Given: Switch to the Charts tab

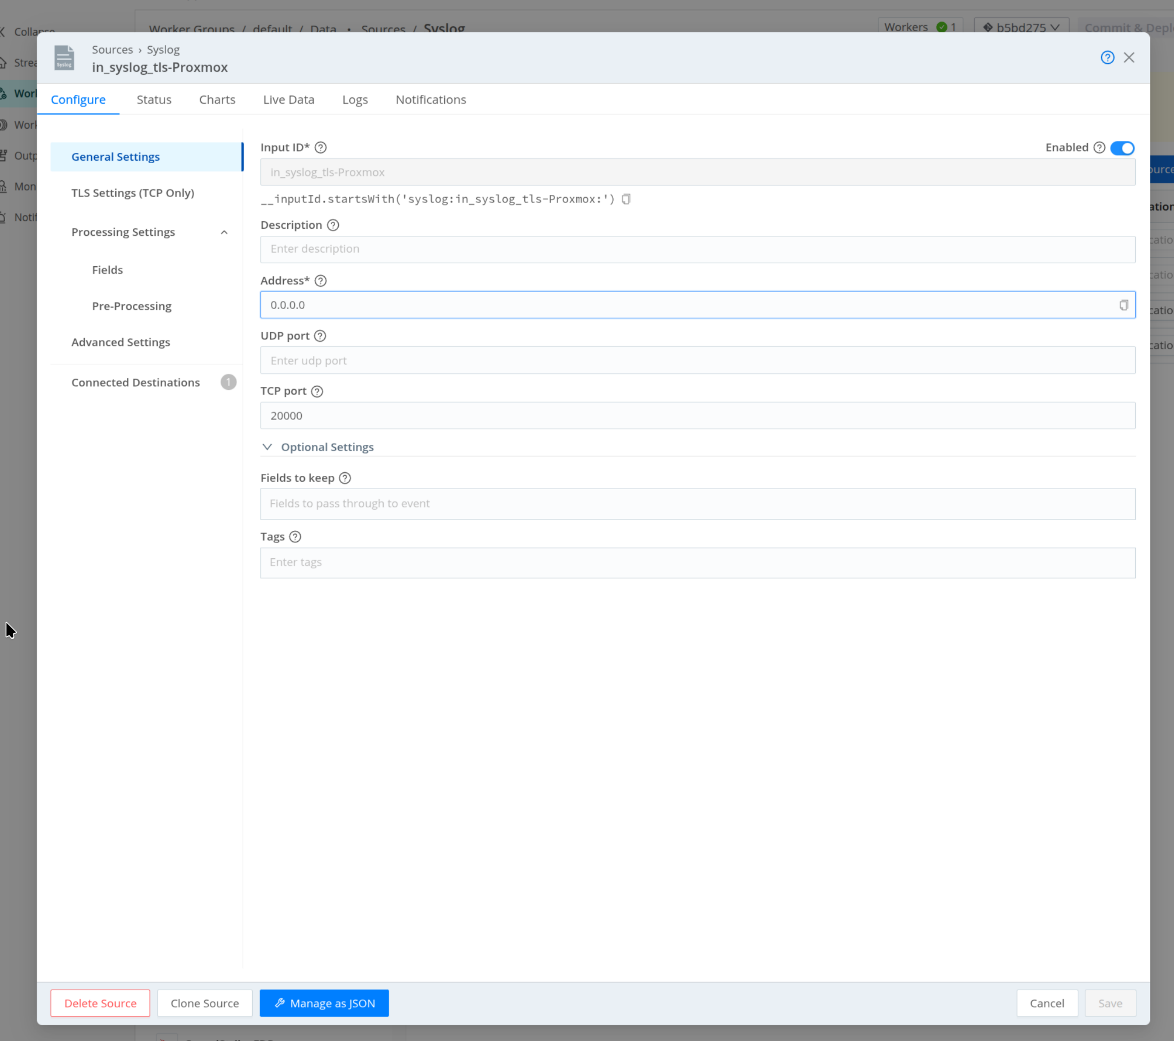Looking at the screenshot, I should pyautogui.click(x=217, y=99).
